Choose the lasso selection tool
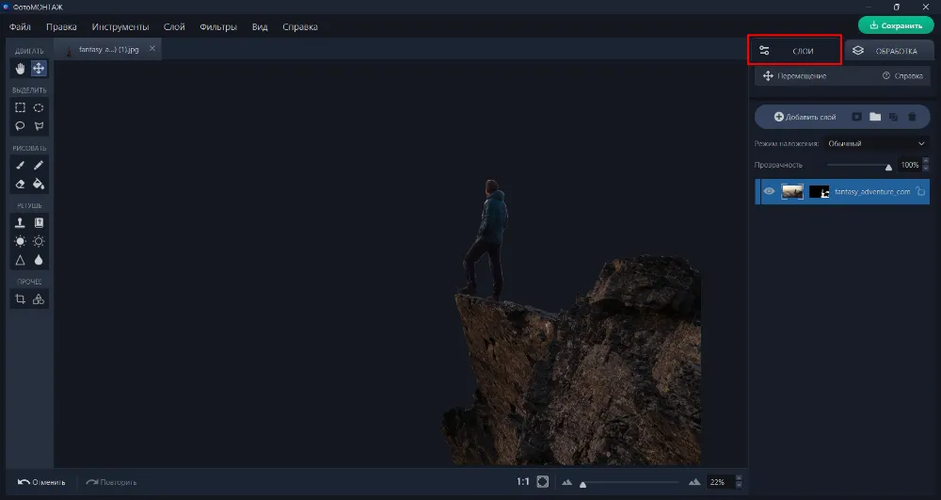Image resolution: width=941 pixels, height=500 pixels. pyautogui.click(x=21, y=125)
